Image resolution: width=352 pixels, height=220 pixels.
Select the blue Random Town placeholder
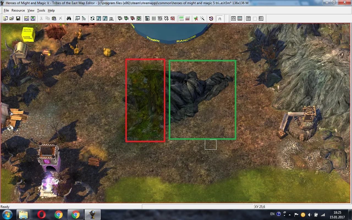coord(172,33)
